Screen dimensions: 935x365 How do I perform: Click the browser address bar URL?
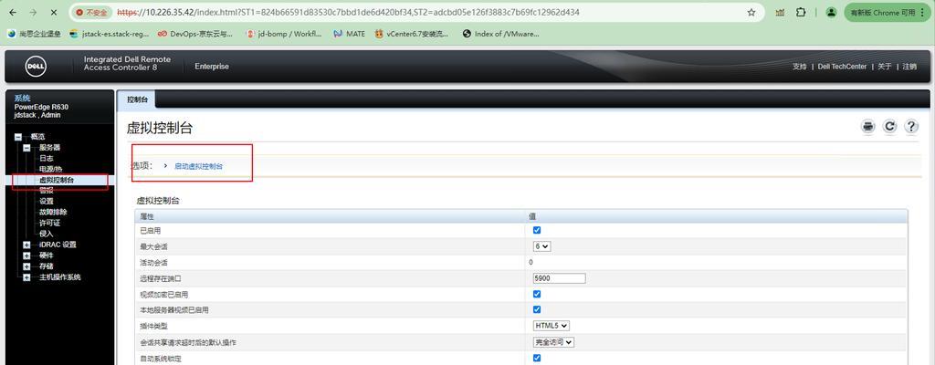348,12
